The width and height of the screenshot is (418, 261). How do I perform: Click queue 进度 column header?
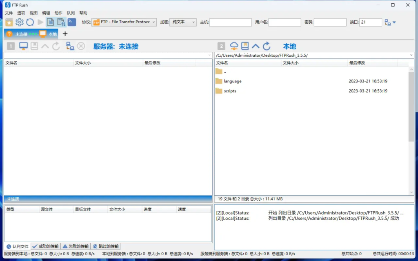pyautogui.click(x=159, y=209)
